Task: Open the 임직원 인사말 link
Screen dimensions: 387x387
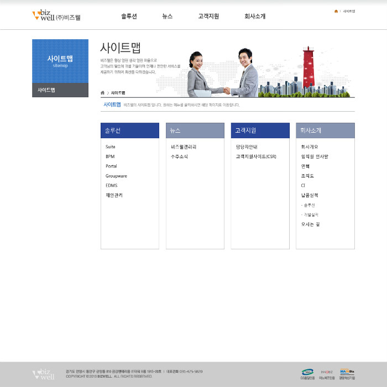Action: pyautogui.click(x=315, y=156)
